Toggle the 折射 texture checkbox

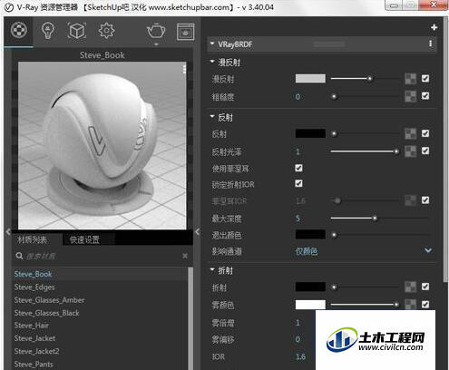point(425,287)
